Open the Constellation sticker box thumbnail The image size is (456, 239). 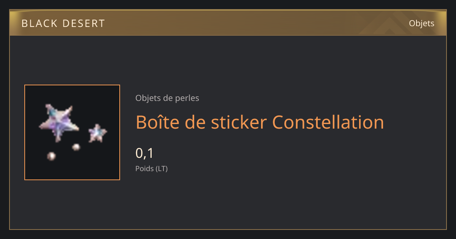72,132
